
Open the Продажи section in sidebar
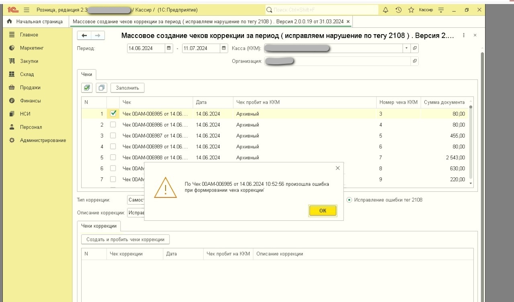click(x=30, y=87)
